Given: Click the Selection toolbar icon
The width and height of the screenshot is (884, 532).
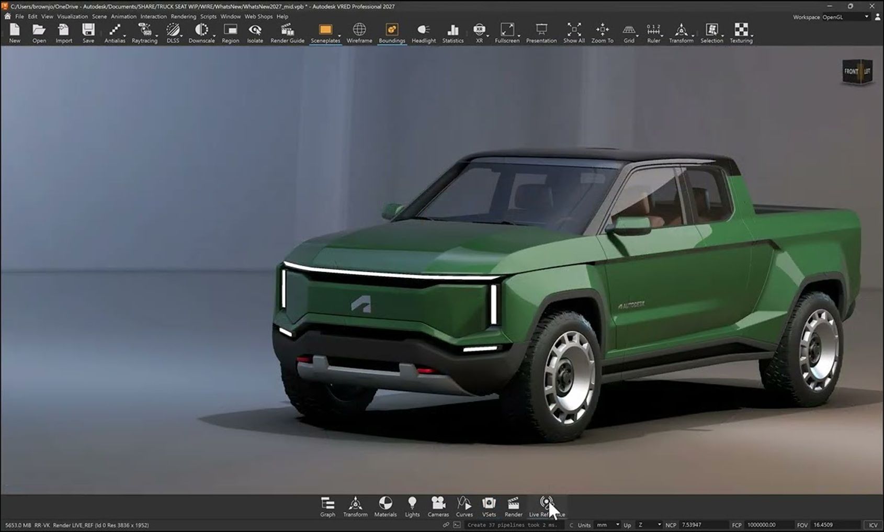Looking at the screenshot, I should coord(712,33).
